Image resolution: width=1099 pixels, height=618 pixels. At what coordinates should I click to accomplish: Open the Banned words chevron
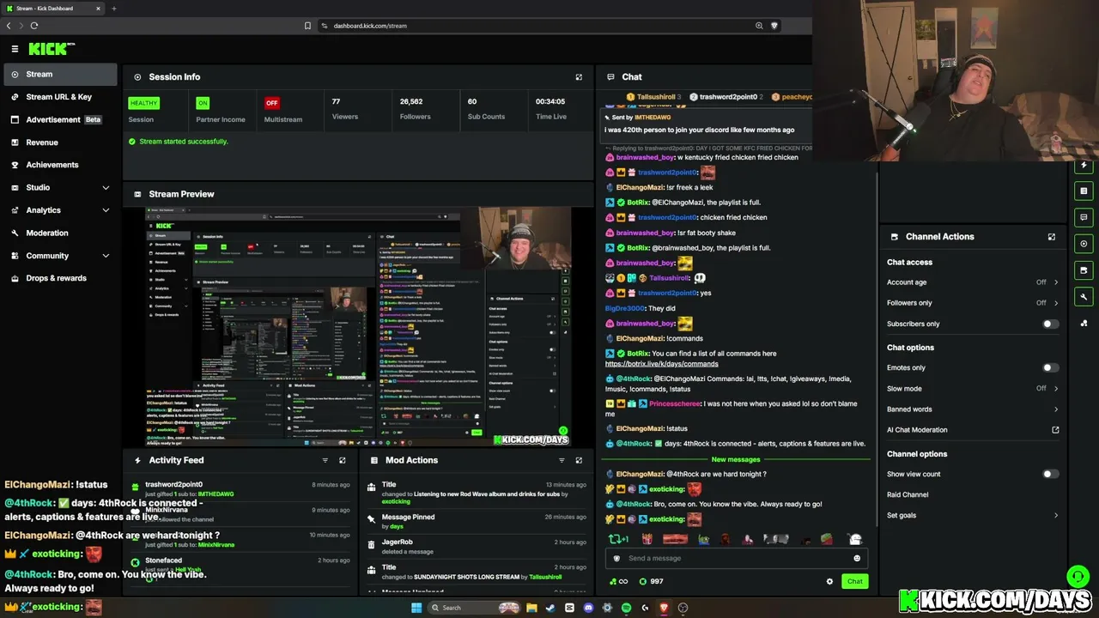(x=1055, y=409)
